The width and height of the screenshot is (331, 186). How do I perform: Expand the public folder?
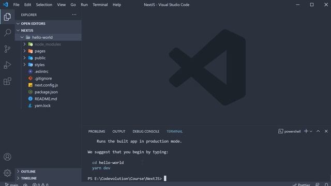[48, 58]
